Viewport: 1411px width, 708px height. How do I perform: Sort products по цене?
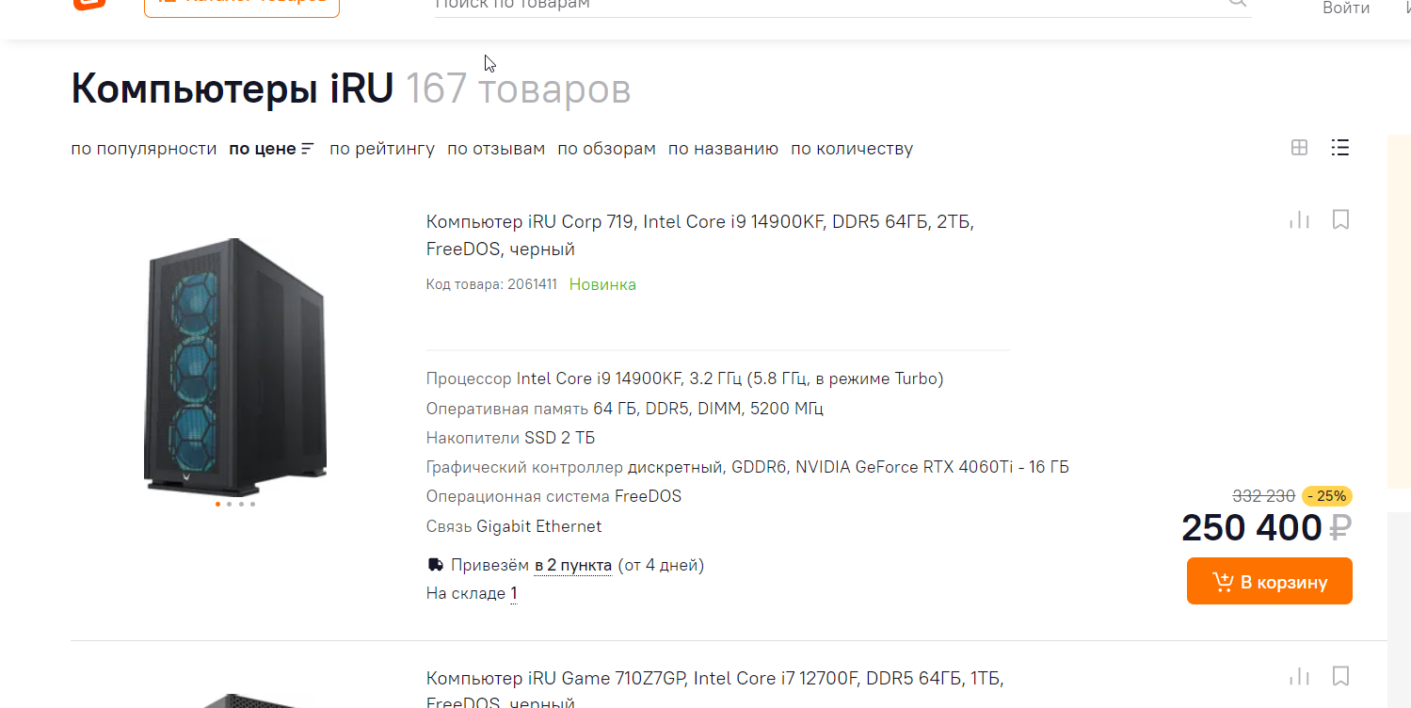pos(263,149)
